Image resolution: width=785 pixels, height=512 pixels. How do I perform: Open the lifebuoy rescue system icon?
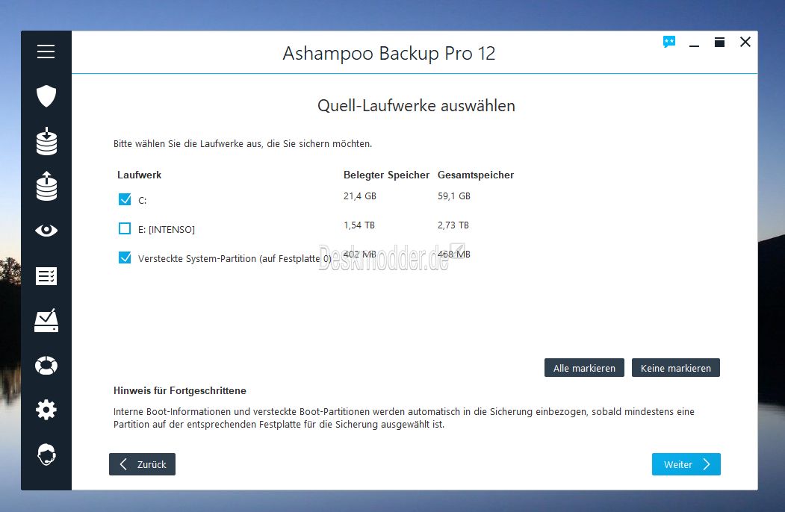coord(46,366)
